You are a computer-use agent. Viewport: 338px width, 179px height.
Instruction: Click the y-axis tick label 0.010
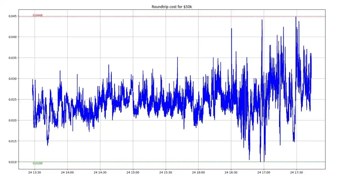(12, 162)
